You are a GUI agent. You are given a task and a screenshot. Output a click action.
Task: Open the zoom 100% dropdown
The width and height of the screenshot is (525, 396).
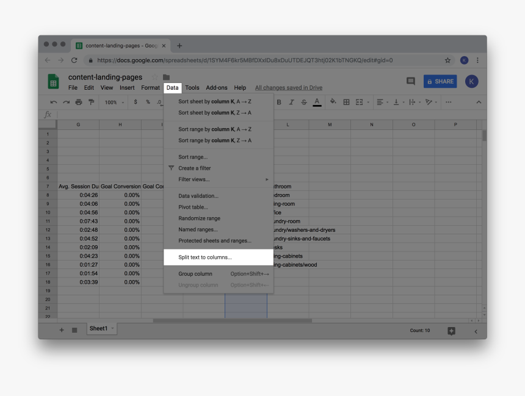(114, 103)
